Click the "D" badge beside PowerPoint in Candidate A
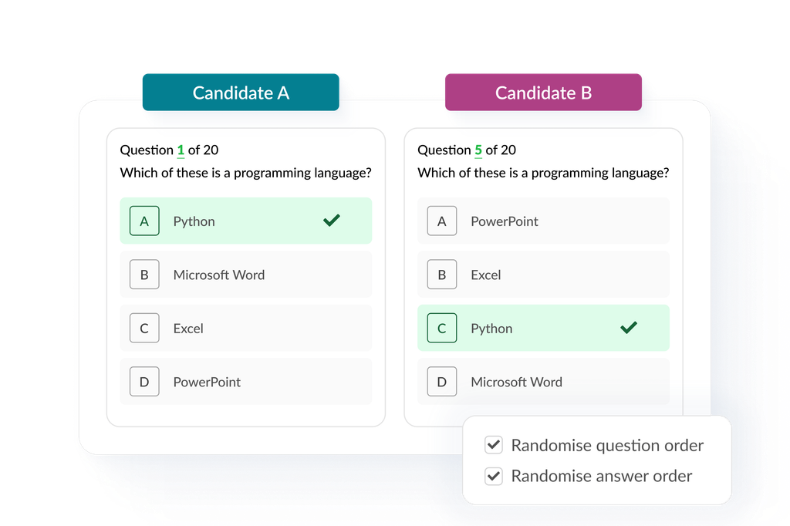This screenshot has height=526, width=790. point(144,381)
